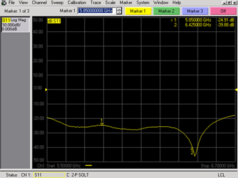Open the File menu
The width and height of the screenshot is (238, 178).
point(11,2)
